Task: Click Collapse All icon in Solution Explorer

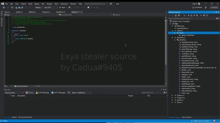Action: [x=194, y=15]
